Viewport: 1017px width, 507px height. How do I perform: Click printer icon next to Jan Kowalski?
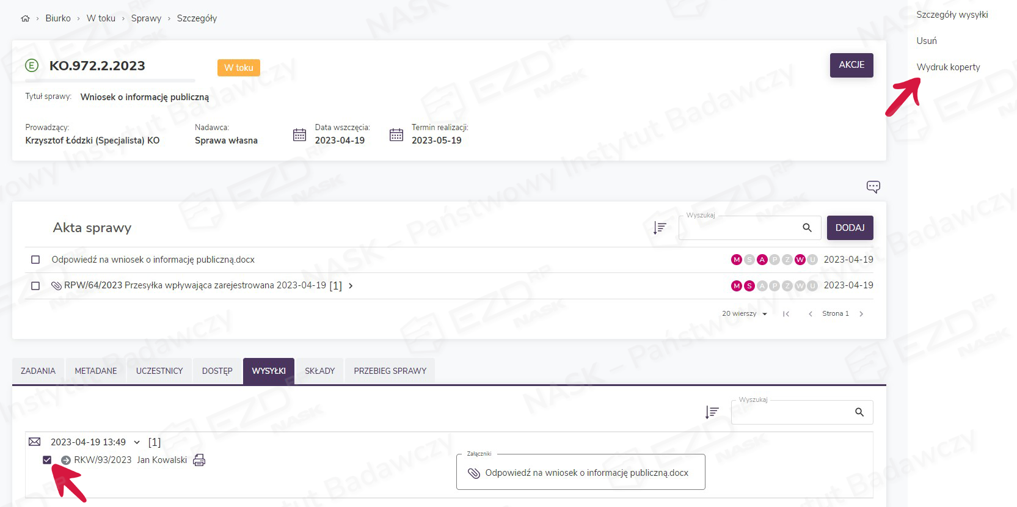pyautogui.click(x=199, y=460)
